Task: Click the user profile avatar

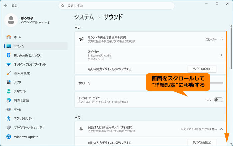Action: coord(11,20)
